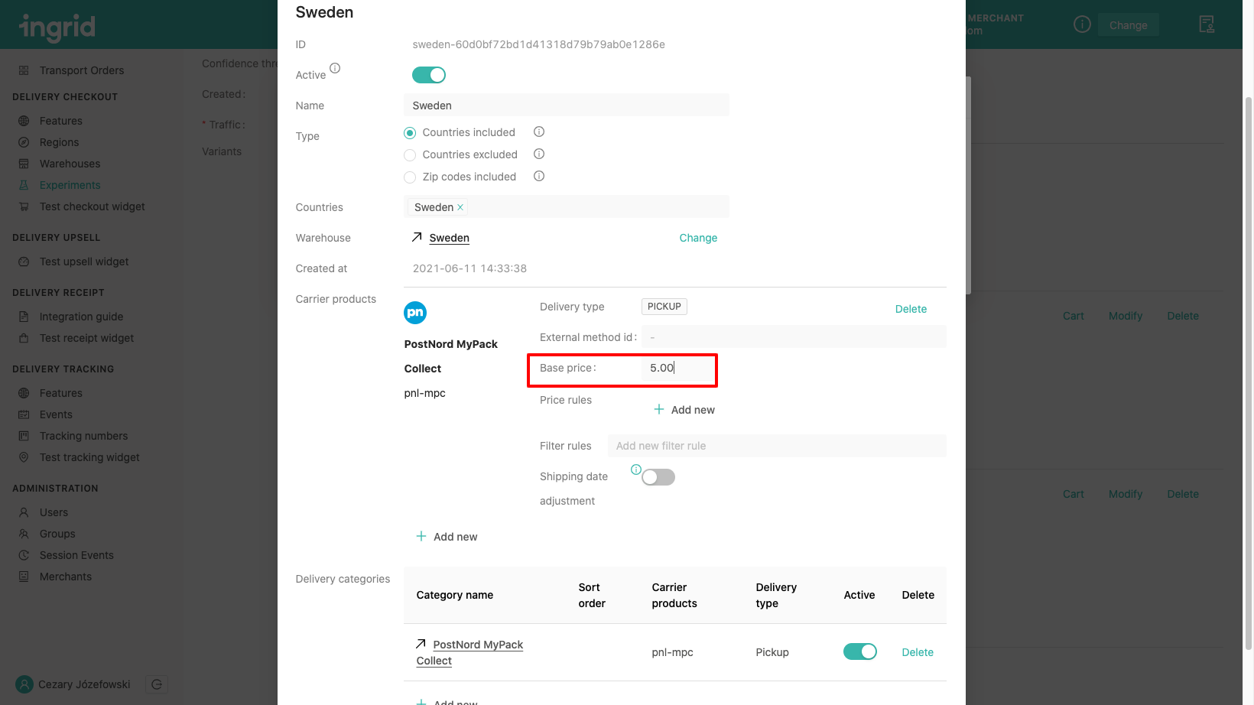
Task: Toggle the region Active switch off
Action: coord(429,75)
